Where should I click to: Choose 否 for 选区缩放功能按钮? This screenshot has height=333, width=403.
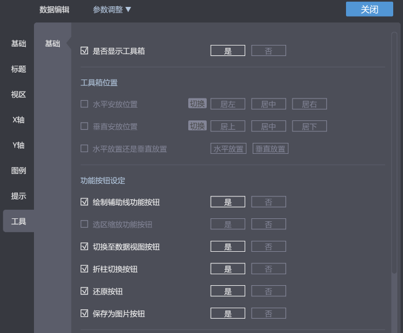tap(269, 224)
